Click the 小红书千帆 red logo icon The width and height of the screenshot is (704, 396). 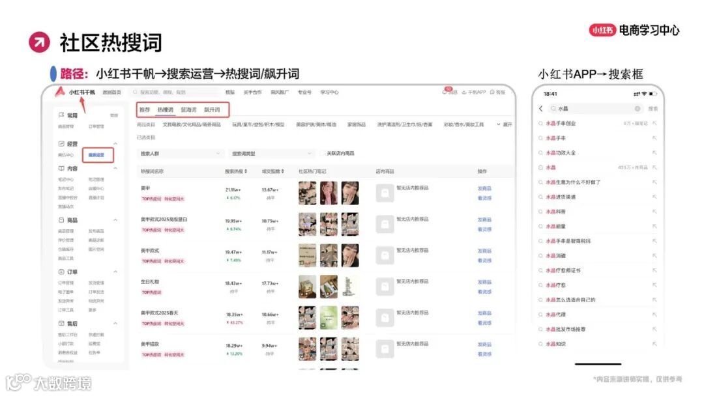[x=60, y=91]
